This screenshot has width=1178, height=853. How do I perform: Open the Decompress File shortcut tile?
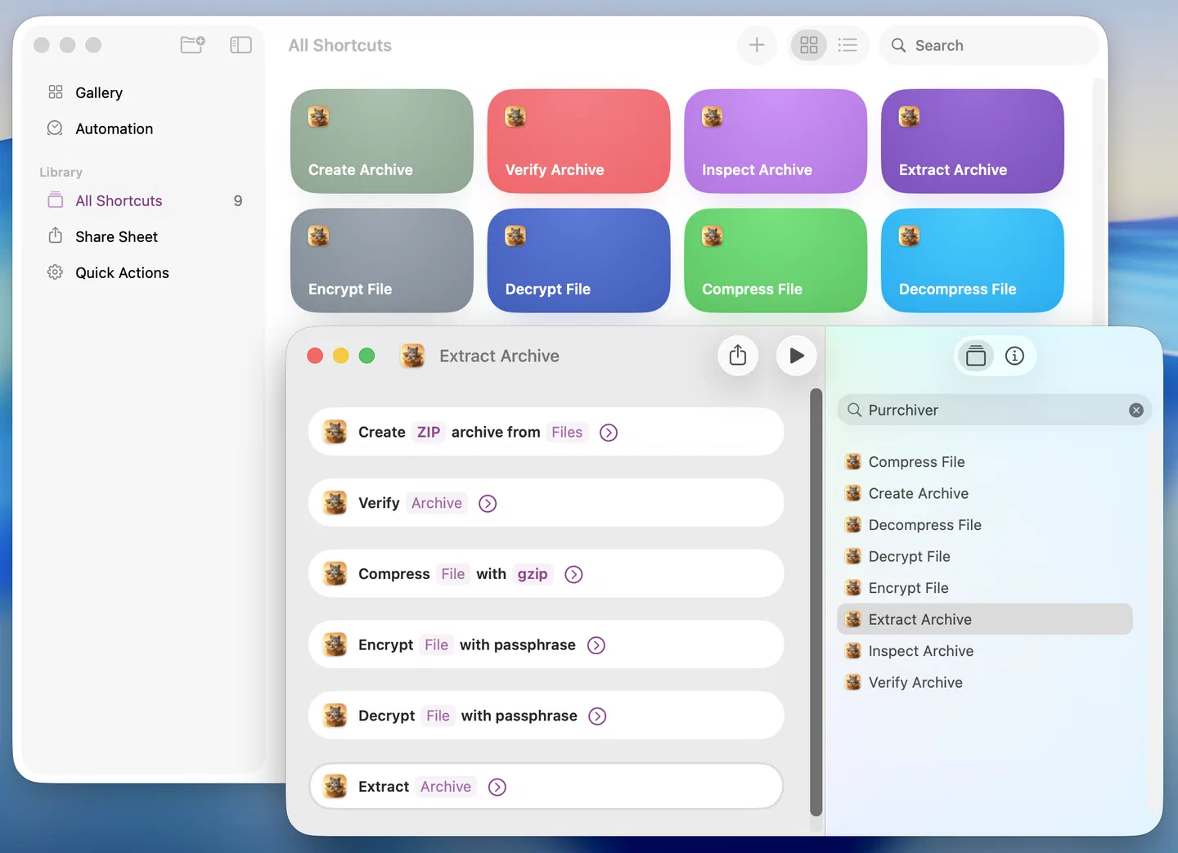(x=973, y=260)
